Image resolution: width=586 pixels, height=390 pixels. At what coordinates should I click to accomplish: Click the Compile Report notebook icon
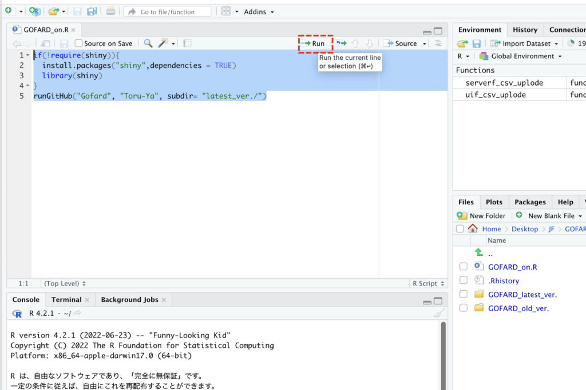187,43
